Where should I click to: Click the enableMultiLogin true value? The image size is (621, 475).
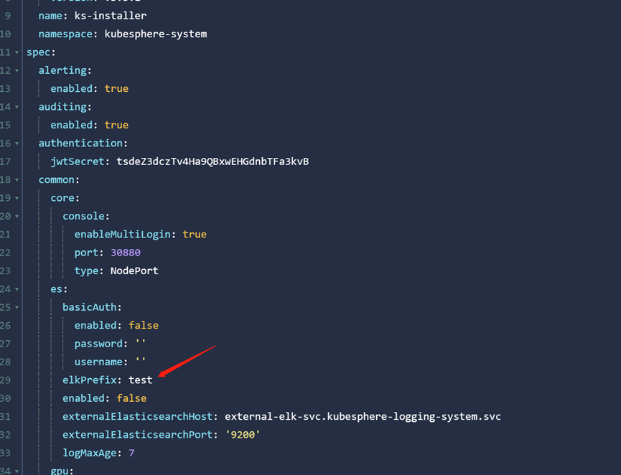tap(195, 235)
